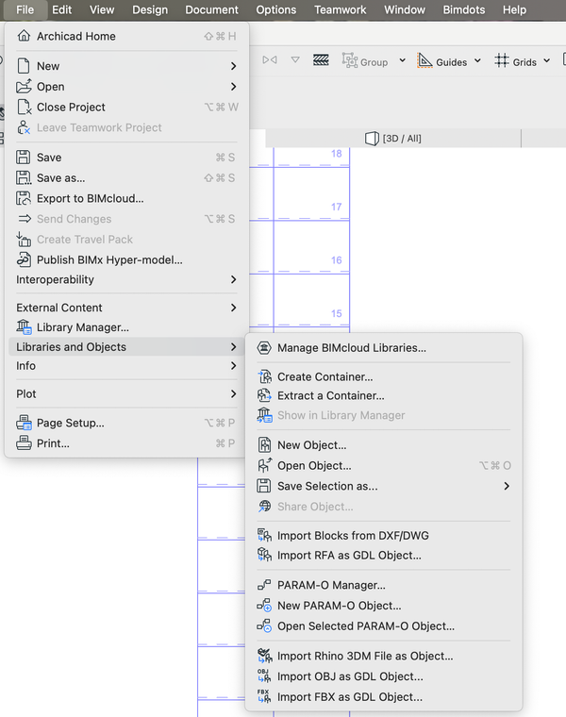Open the Group dropdown arrow

[402, 60]
